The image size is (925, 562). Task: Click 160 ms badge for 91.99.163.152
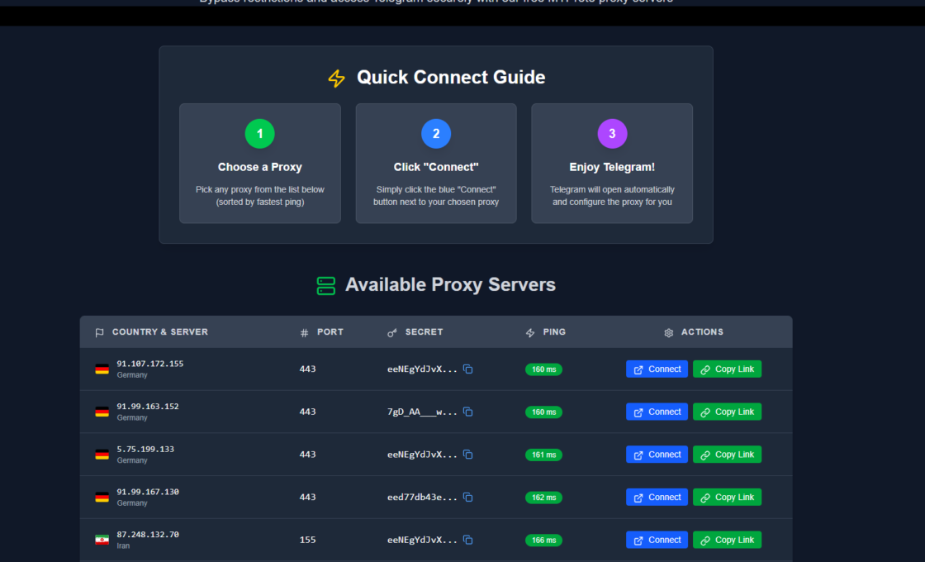click(x=543, y=412)
